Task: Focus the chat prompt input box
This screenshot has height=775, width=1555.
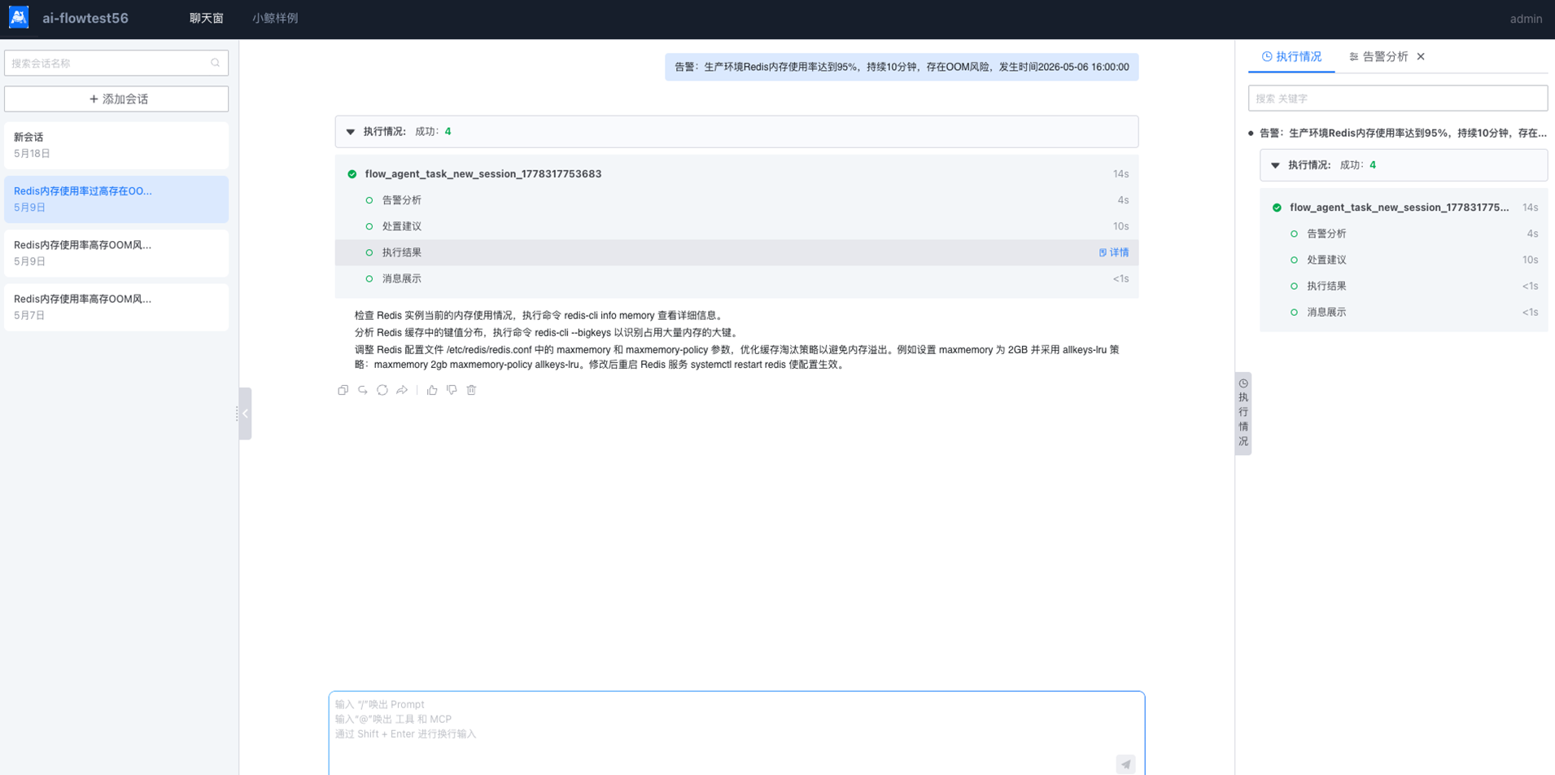Action: coord(736,733)
